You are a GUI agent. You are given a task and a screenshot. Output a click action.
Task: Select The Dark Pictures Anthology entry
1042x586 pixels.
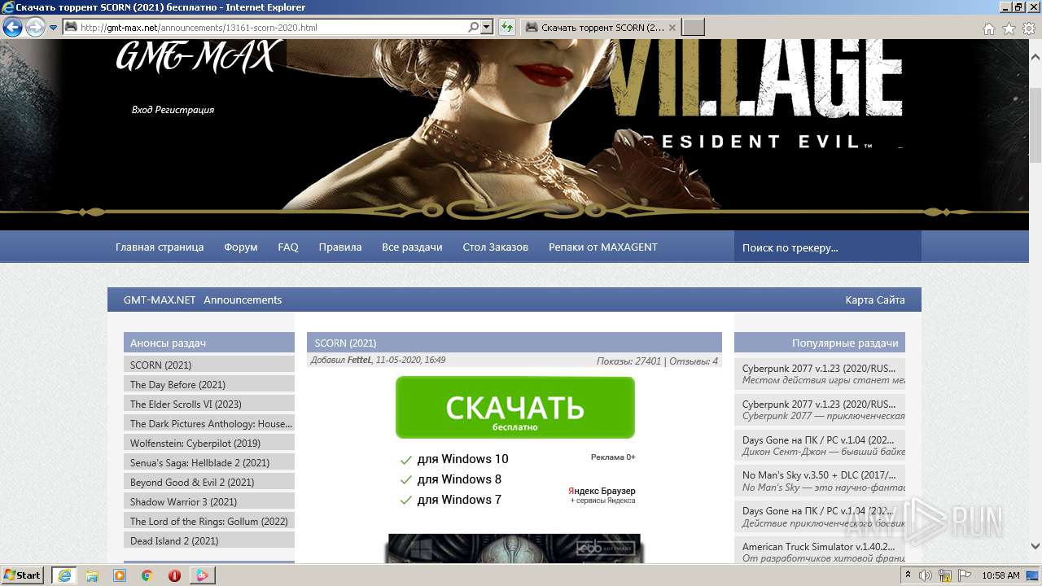click(209, 423)
